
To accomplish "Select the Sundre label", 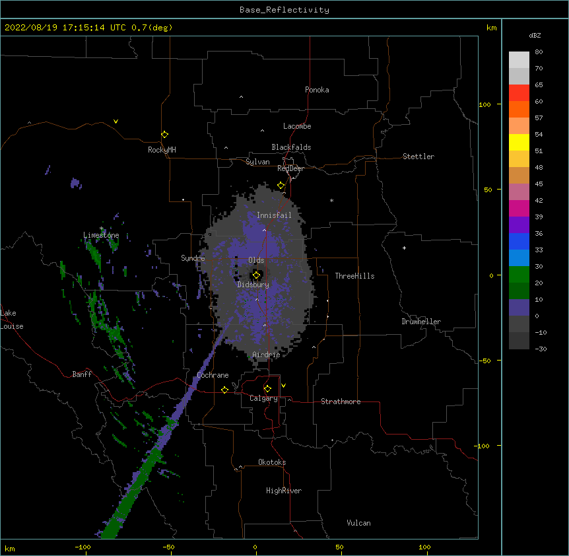I will click(x=193, y=258).
